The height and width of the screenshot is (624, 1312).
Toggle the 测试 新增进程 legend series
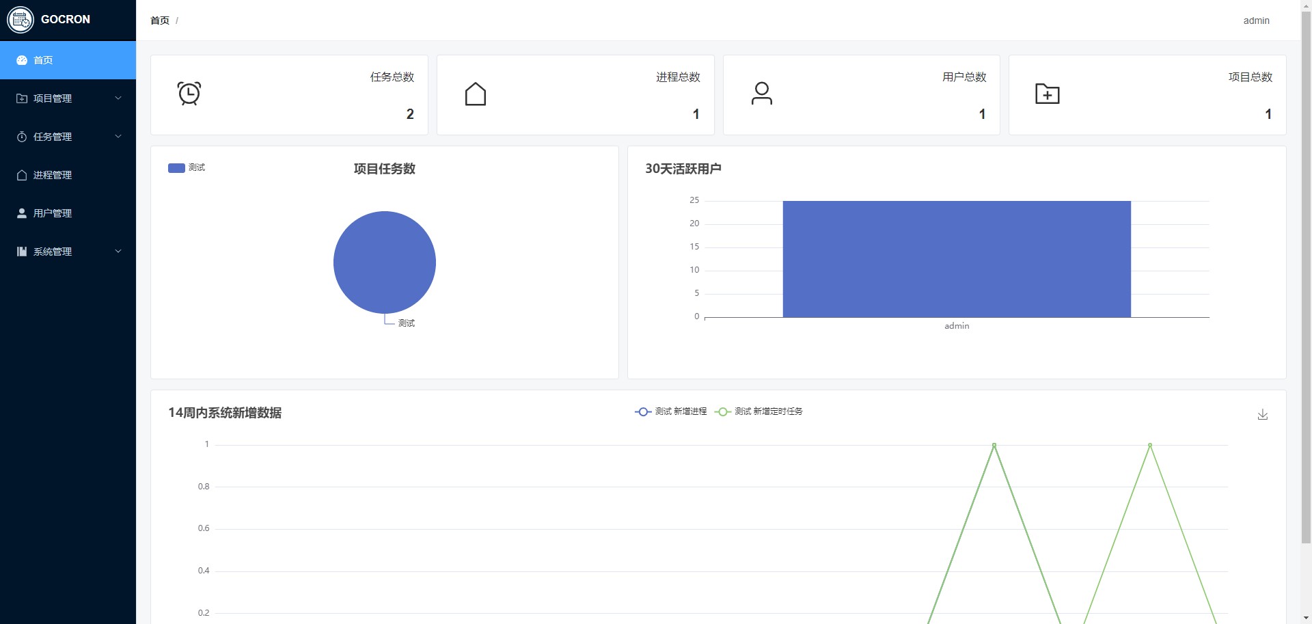tap(671, 411)
